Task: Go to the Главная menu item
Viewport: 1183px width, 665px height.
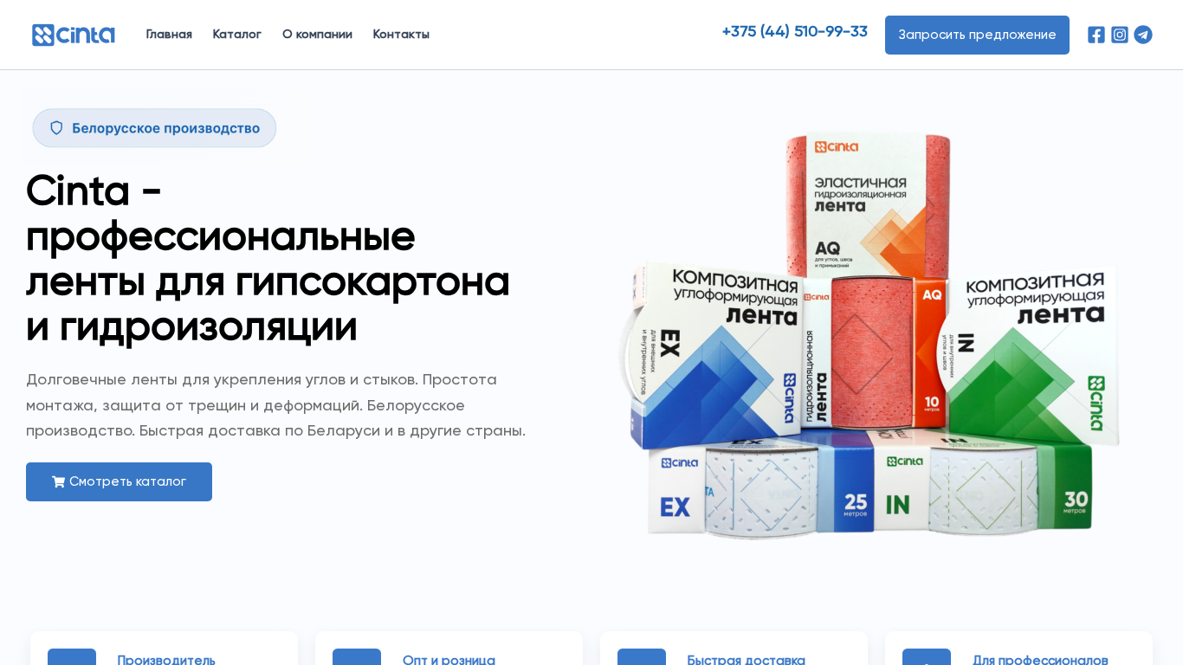Action: pyautogui.click(x=169, y=35)
